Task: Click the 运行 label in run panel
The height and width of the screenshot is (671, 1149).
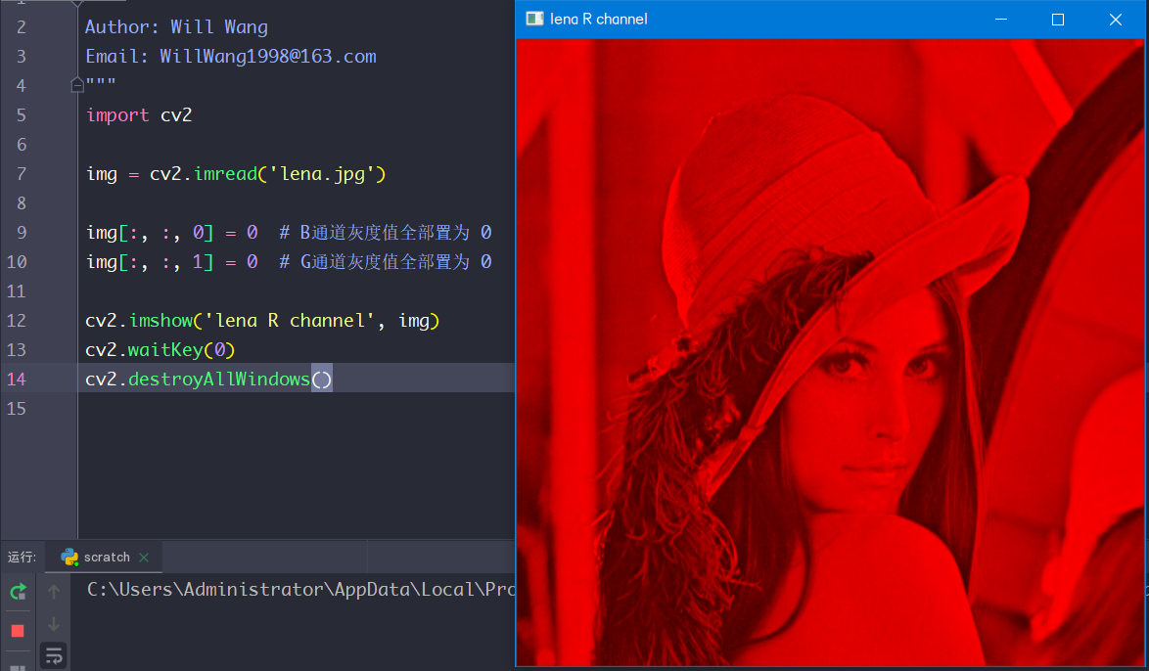Action: point(22,558)
